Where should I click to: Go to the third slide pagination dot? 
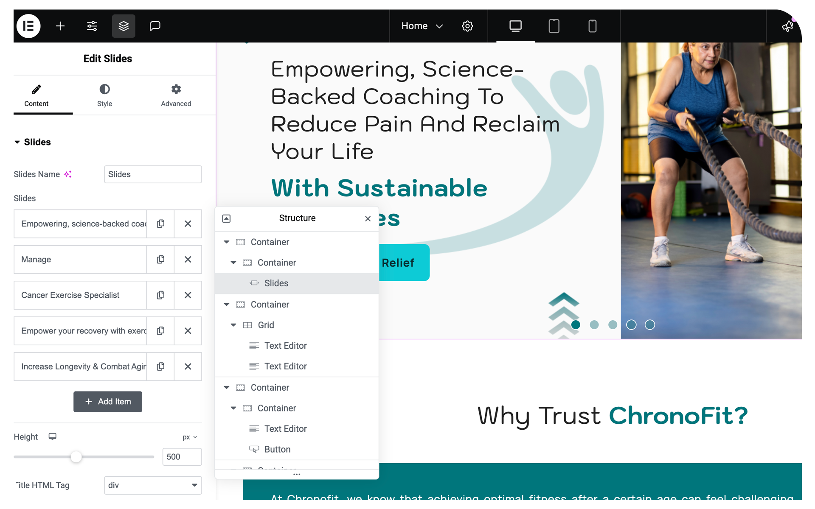[x=613, y=324]
